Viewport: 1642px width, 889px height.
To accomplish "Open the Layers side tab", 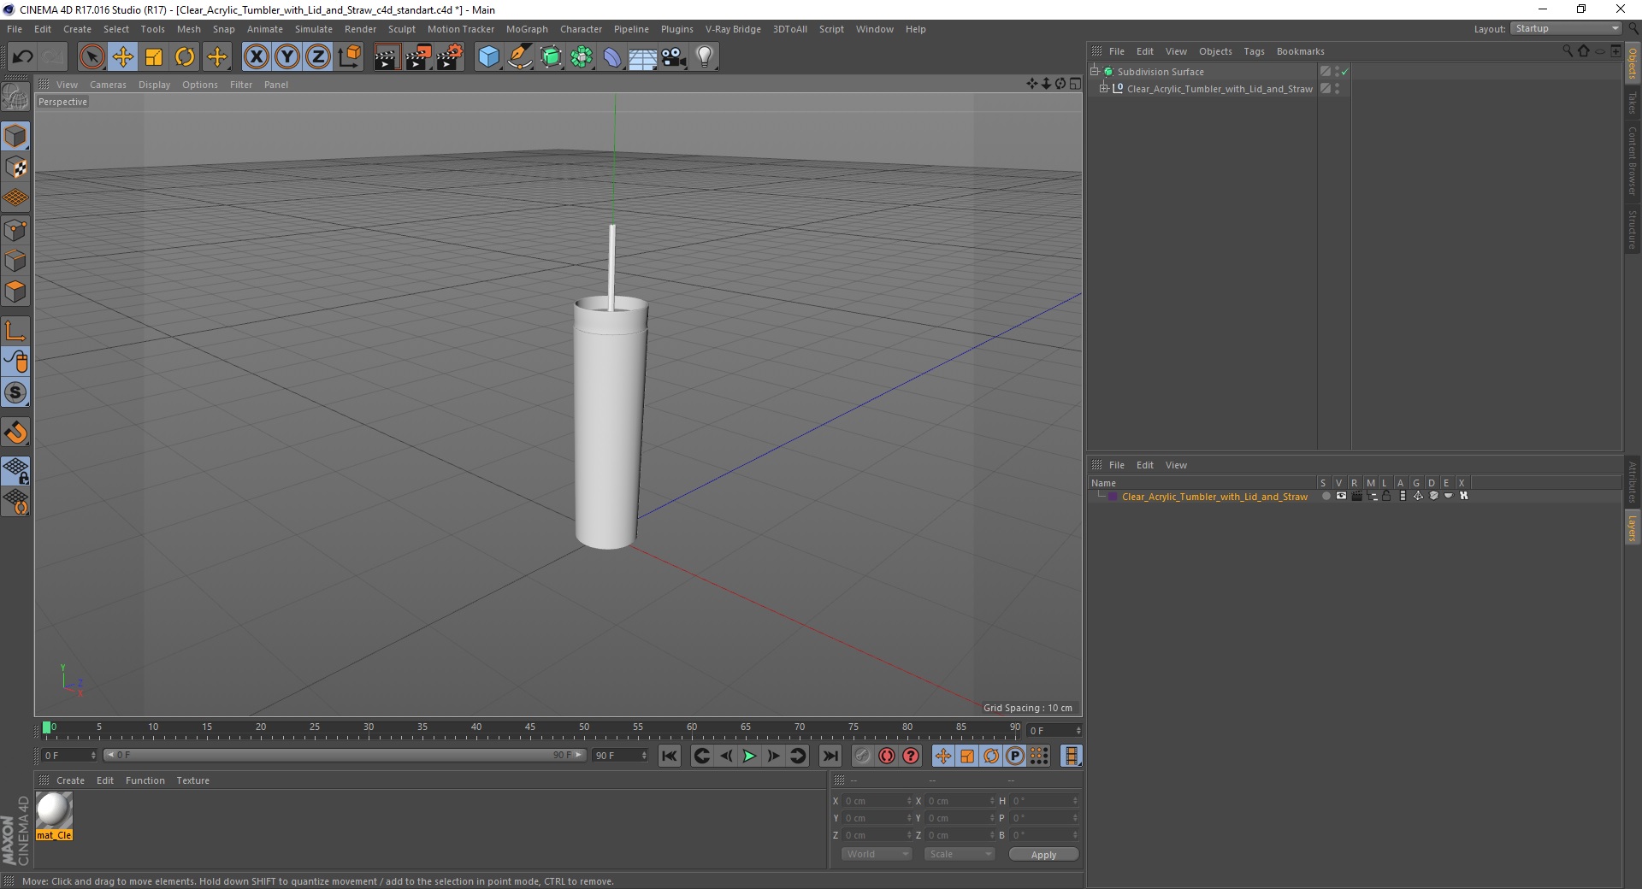I will tap(1632, 527).
